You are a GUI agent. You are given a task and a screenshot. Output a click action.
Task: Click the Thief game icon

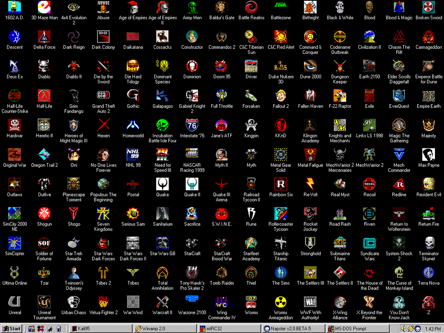tap(251, 272)
